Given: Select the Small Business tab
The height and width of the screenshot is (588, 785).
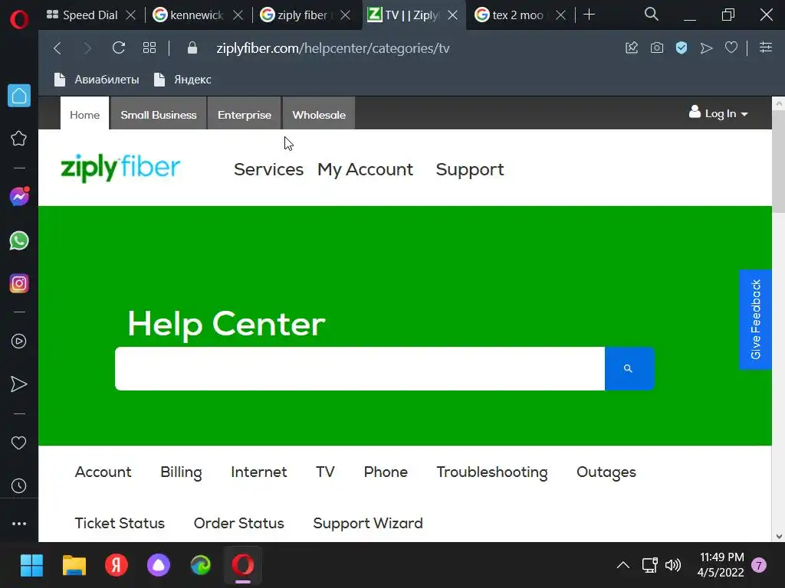Looking at the screenshot, I should 158,114.
